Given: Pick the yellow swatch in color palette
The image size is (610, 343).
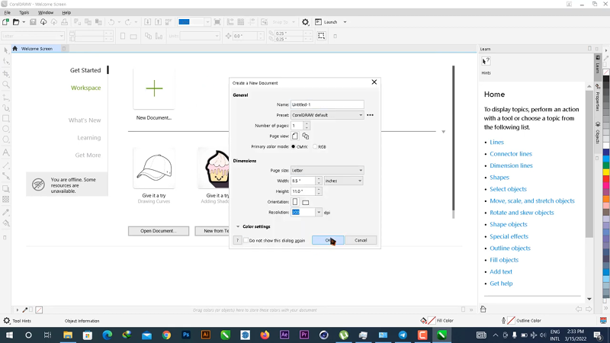Looking at the screenshot, I should click(x=606, y=172).
